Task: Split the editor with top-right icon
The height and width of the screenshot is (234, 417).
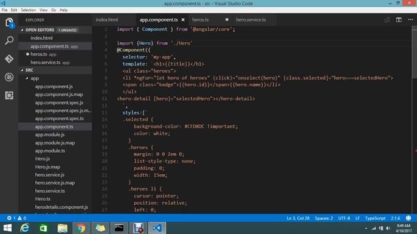Action: pos(399,20)
